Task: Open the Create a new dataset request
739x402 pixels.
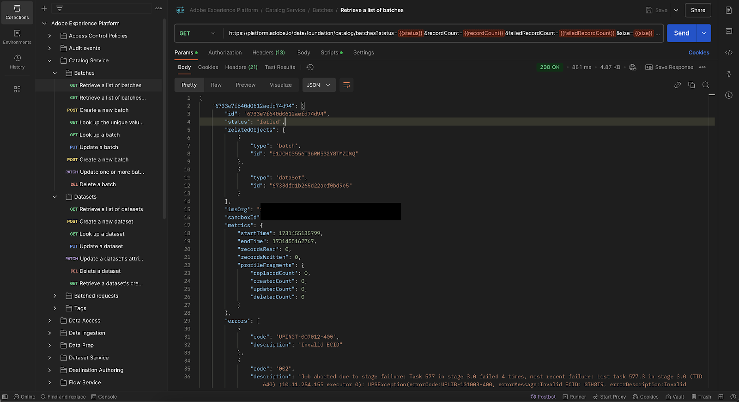Action: (106, 222)
